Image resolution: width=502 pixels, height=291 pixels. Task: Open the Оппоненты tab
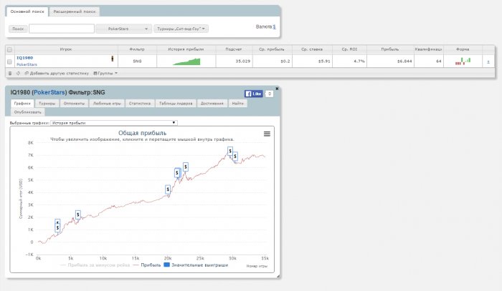pos(74,104)
